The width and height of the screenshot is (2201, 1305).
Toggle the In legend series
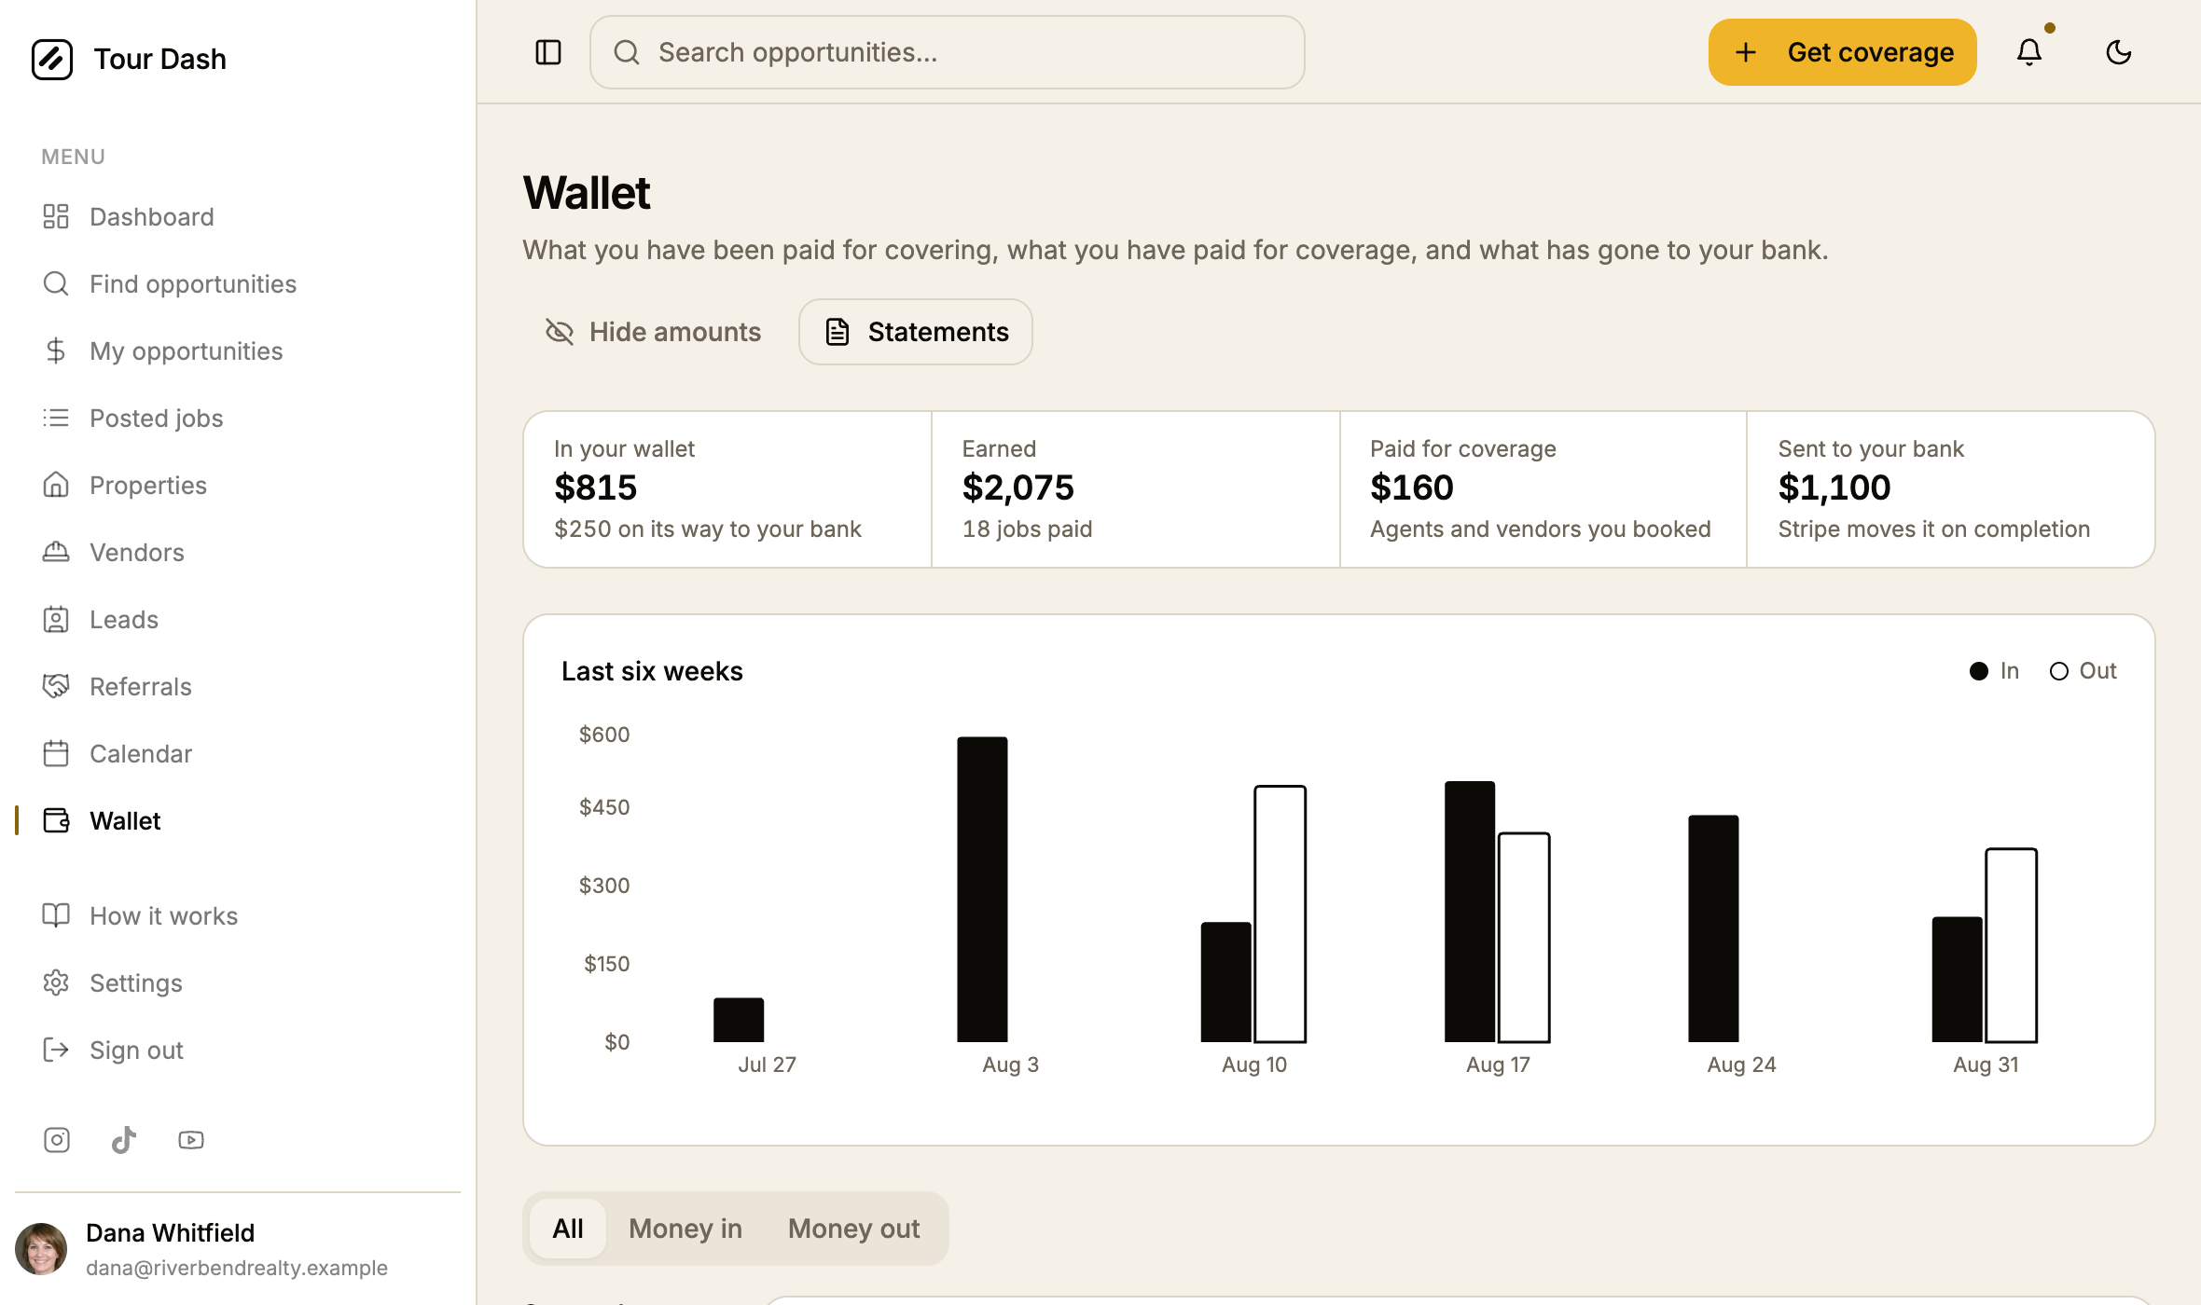coord(1994,671)
